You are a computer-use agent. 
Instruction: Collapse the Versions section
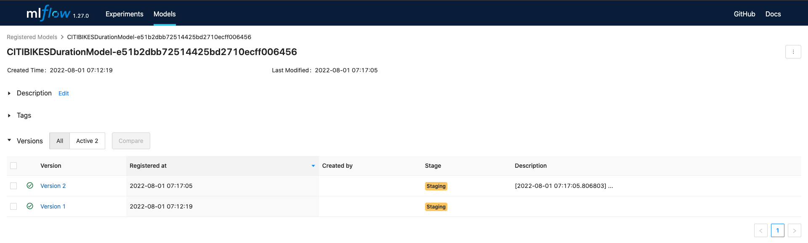(x=9, y=140)
